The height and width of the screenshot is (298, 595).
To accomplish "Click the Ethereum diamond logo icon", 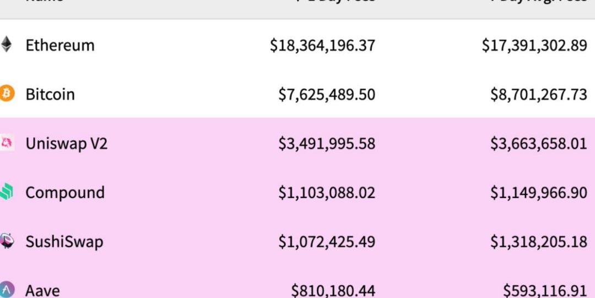I will pyautogui.click(x=6, y=45).
